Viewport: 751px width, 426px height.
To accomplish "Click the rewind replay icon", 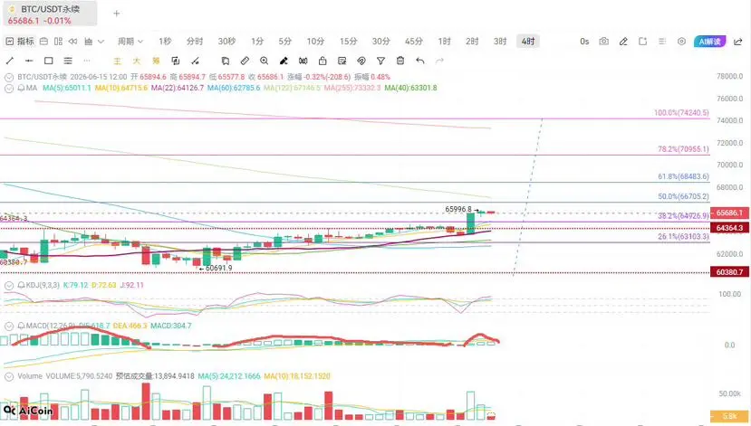I will pyautogui.click(x=72, y=42).
